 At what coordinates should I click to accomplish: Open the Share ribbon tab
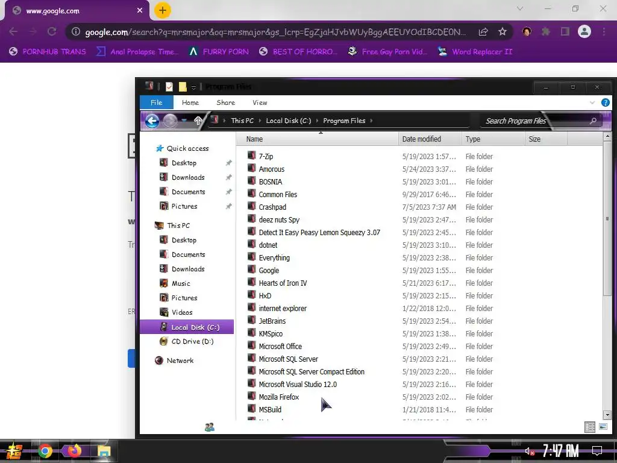225,102
